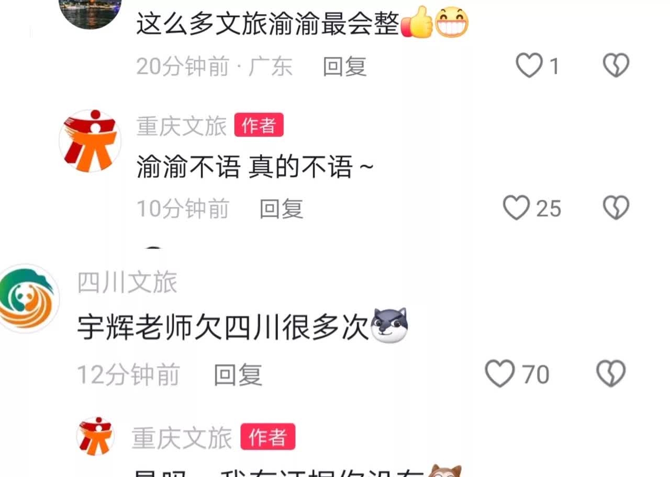670x477 pixels.
Task: Like 重庆文旅's 渝渝不语 reply
Action: (516, 208)
